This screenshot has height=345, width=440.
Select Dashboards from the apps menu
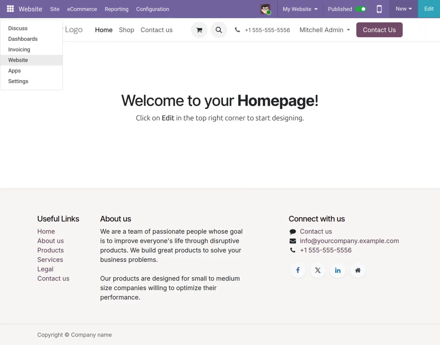(32, 39)
